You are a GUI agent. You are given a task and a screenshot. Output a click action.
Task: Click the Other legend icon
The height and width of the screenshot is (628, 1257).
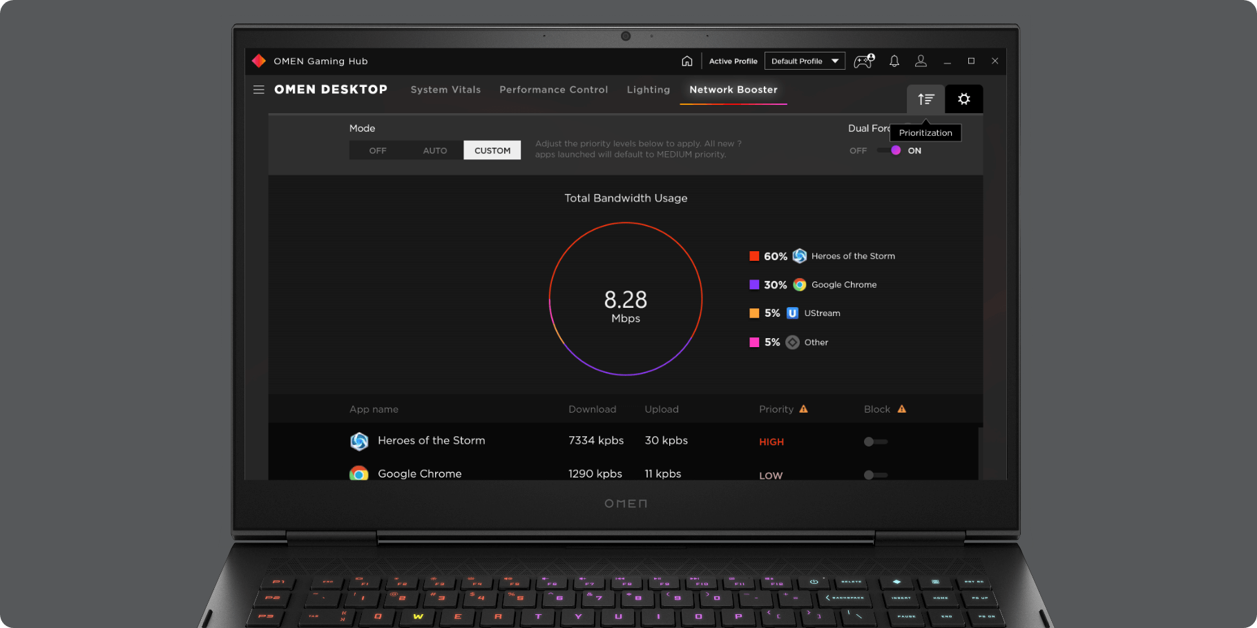click(x=793, y=342)
